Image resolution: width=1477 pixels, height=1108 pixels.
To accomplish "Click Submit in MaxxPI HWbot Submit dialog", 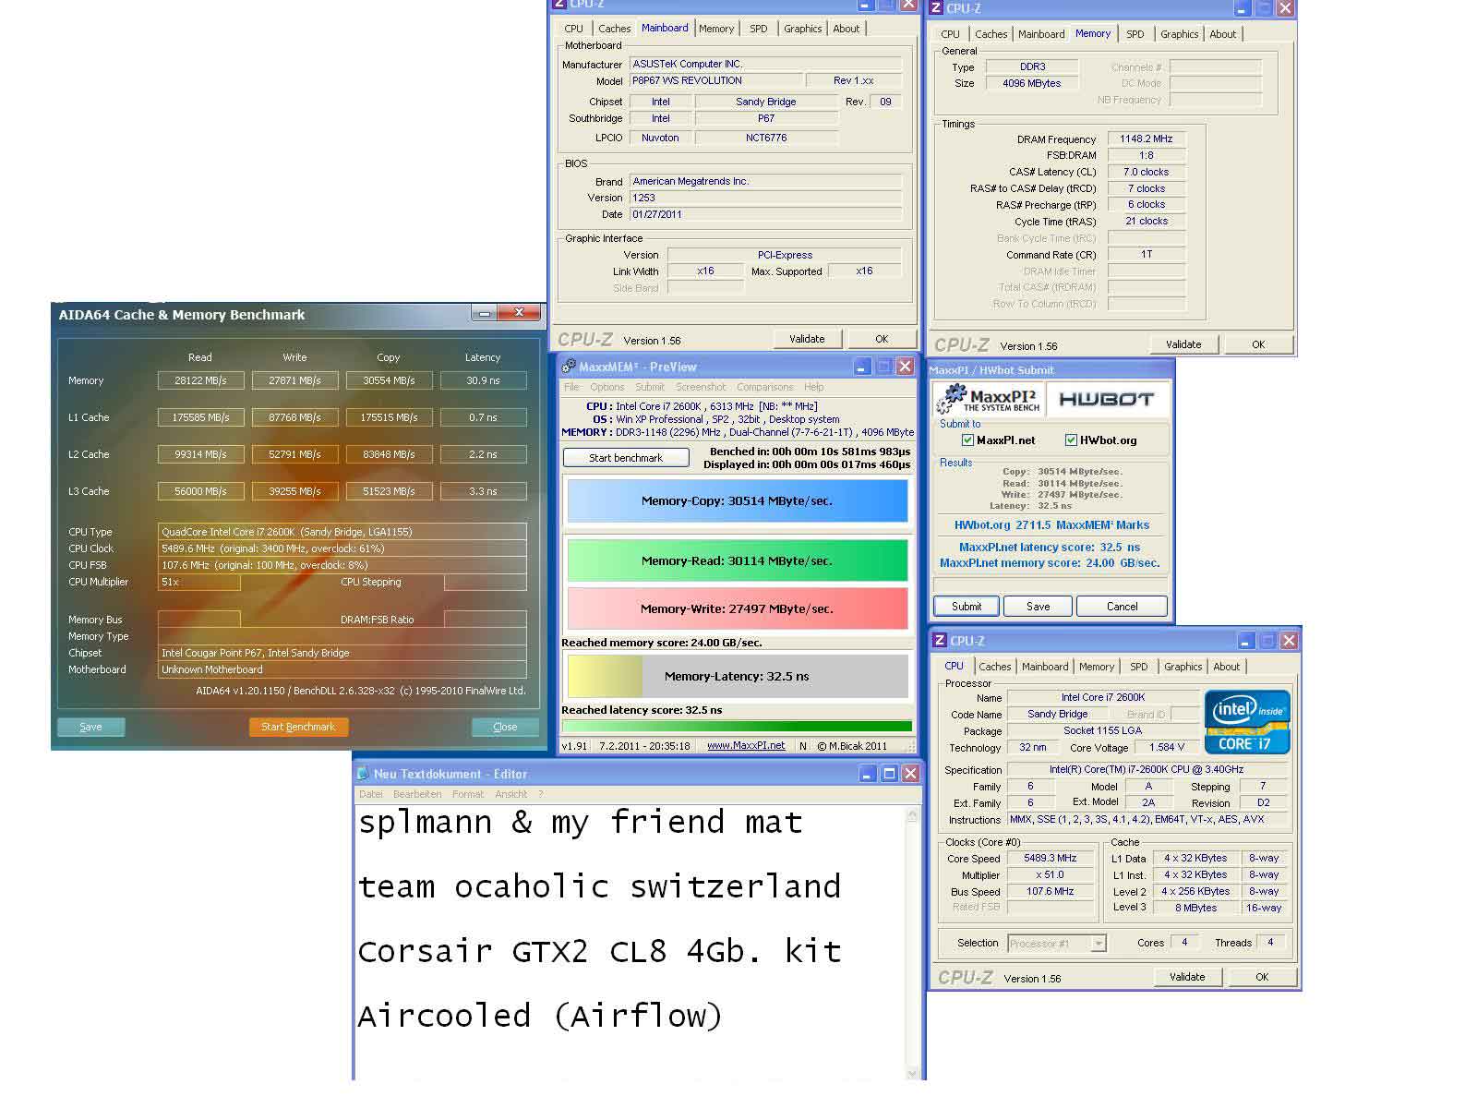I will pos(967,607).
